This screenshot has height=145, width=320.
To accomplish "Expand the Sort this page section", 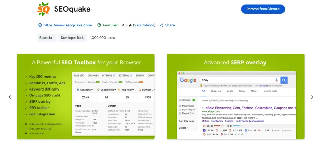I will [x=187, y=121].
